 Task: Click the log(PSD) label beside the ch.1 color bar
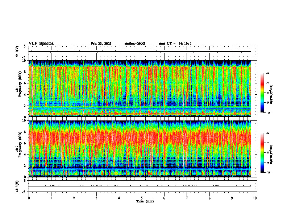[271, 95]
